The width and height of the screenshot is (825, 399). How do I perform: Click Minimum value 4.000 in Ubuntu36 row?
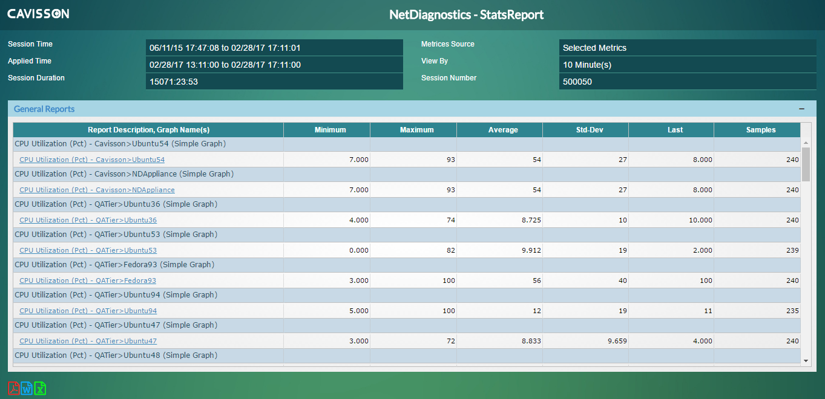click(x=359, y=220)
